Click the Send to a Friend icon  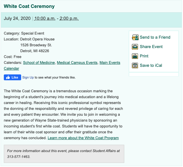(135, 38)
